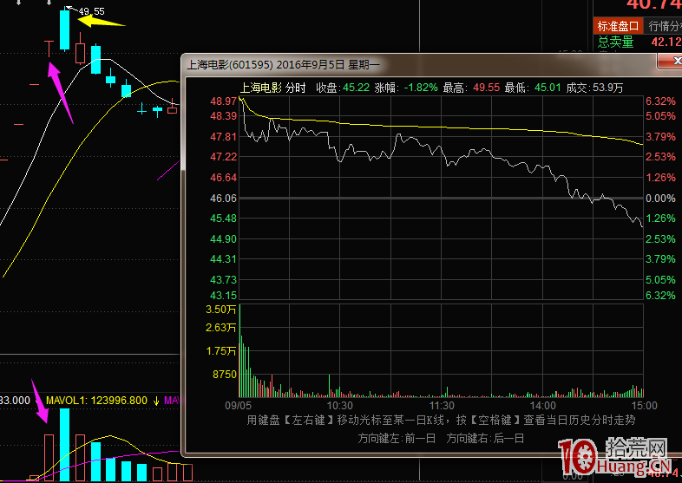This screenshot has width=682, height=483.
Task: Click the 44.90 price axis label
Action: 224,239
